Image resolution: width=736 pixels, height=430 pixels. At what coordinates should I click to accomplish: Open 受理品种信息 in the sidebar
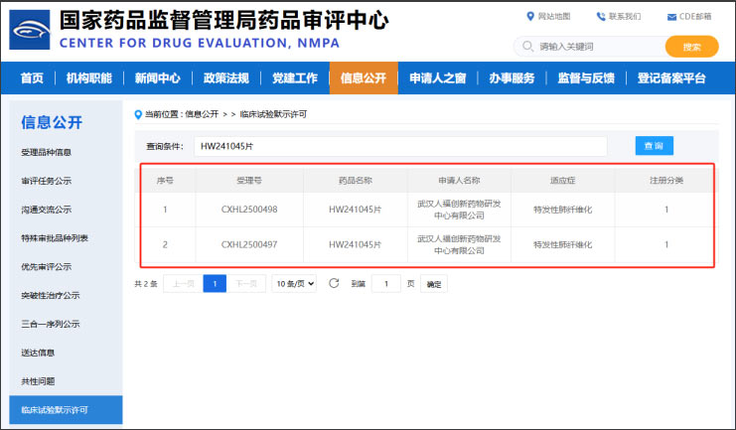coord(47,153)
